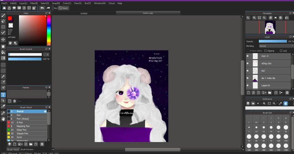Select the rectangular selection tool
The image size is (294, 154).
(3, 65)
